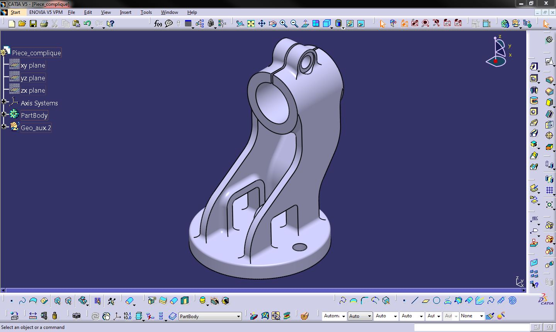Select the Circle tool in wireframe toolbar
556x332 pixels.
(x=437, y=300)
